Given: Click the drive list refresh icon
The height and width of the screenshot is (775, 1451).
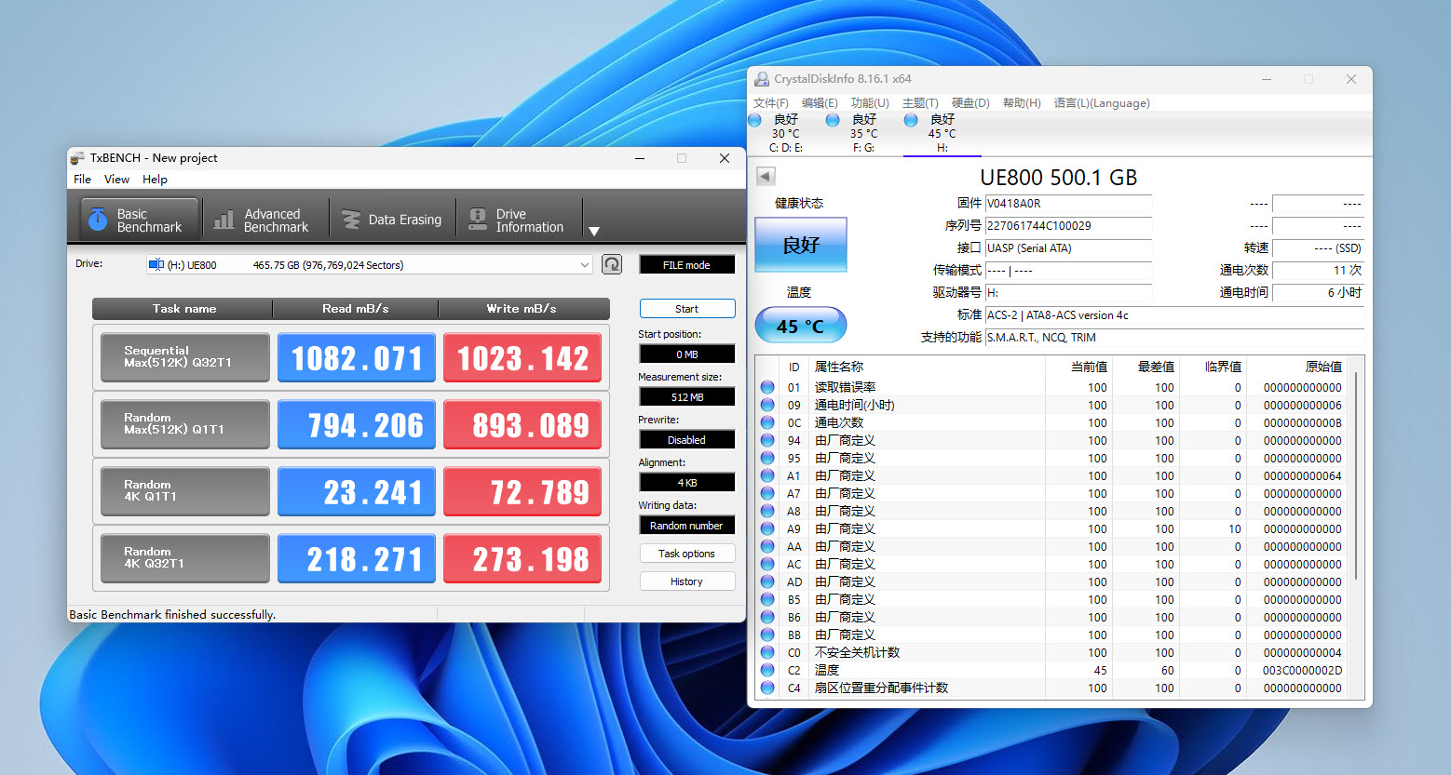Looking at the screenshot, I should coord(612,264).
